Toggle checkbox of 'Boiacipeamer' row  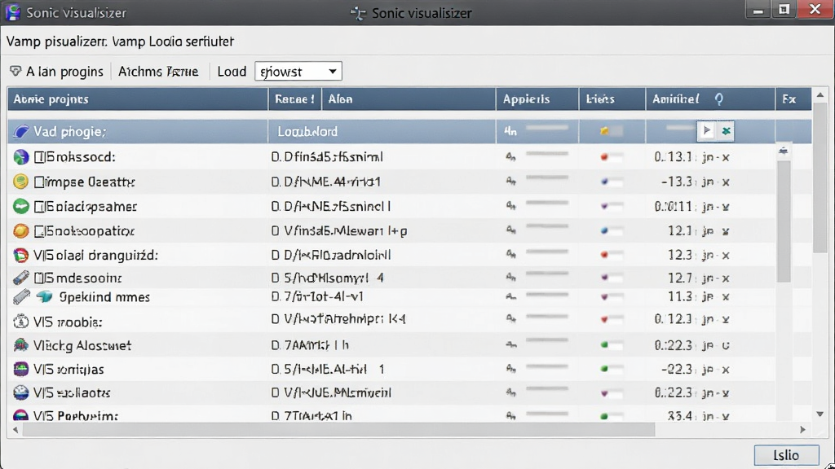(39, 206)
